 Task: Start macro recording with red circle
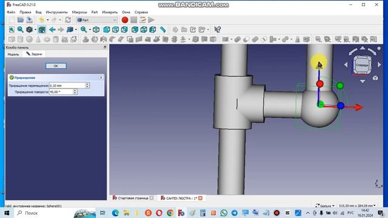click(125, 20)
